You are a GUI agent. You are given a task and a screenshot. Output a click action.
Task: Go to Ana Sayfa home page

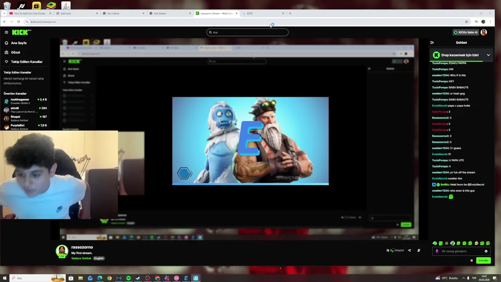(x=18, y=43)
